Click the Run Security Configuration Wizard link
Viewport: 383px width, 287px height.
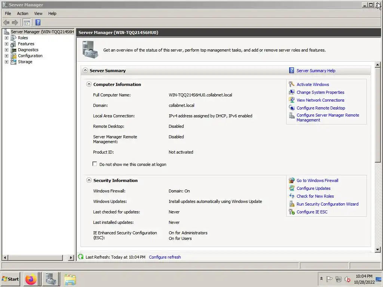pyautogui.click(x=327, y=204)
